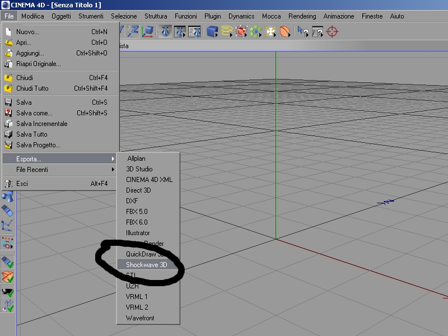Open the Selezione menu

[x=124, y=16]
